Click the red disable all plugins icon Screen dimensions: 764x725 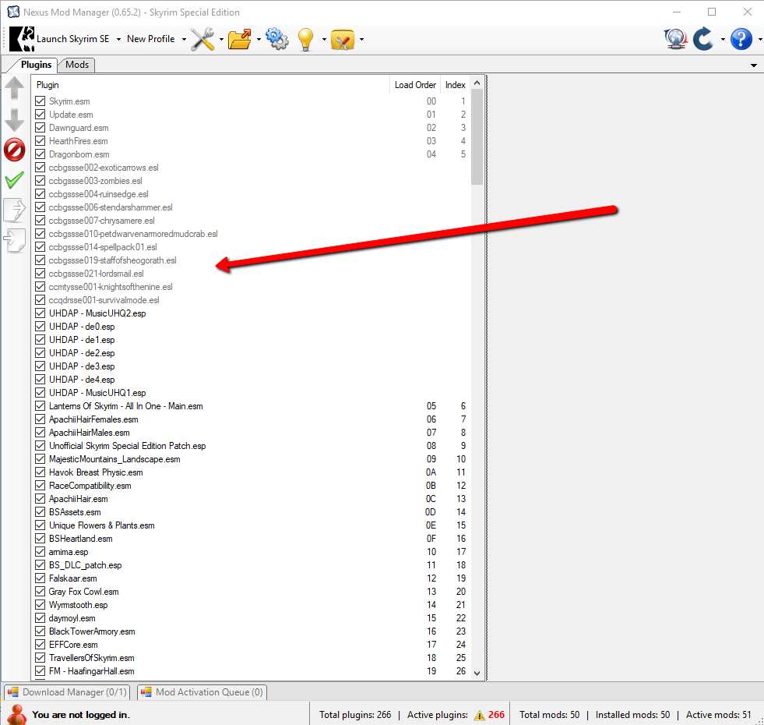15,150
